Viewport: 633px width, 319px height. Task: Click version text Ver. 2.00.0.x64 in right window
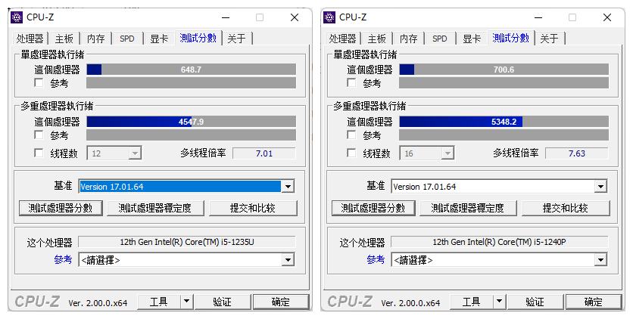pos(410,303)
